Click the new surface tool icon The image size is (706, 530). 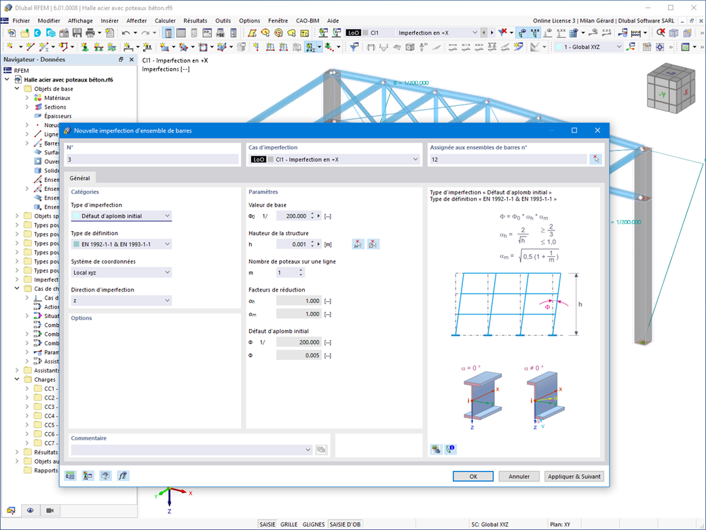coord(164,46)
